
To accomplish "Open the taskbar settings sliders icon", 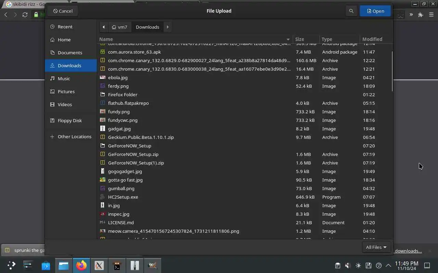I will (28, 265).
